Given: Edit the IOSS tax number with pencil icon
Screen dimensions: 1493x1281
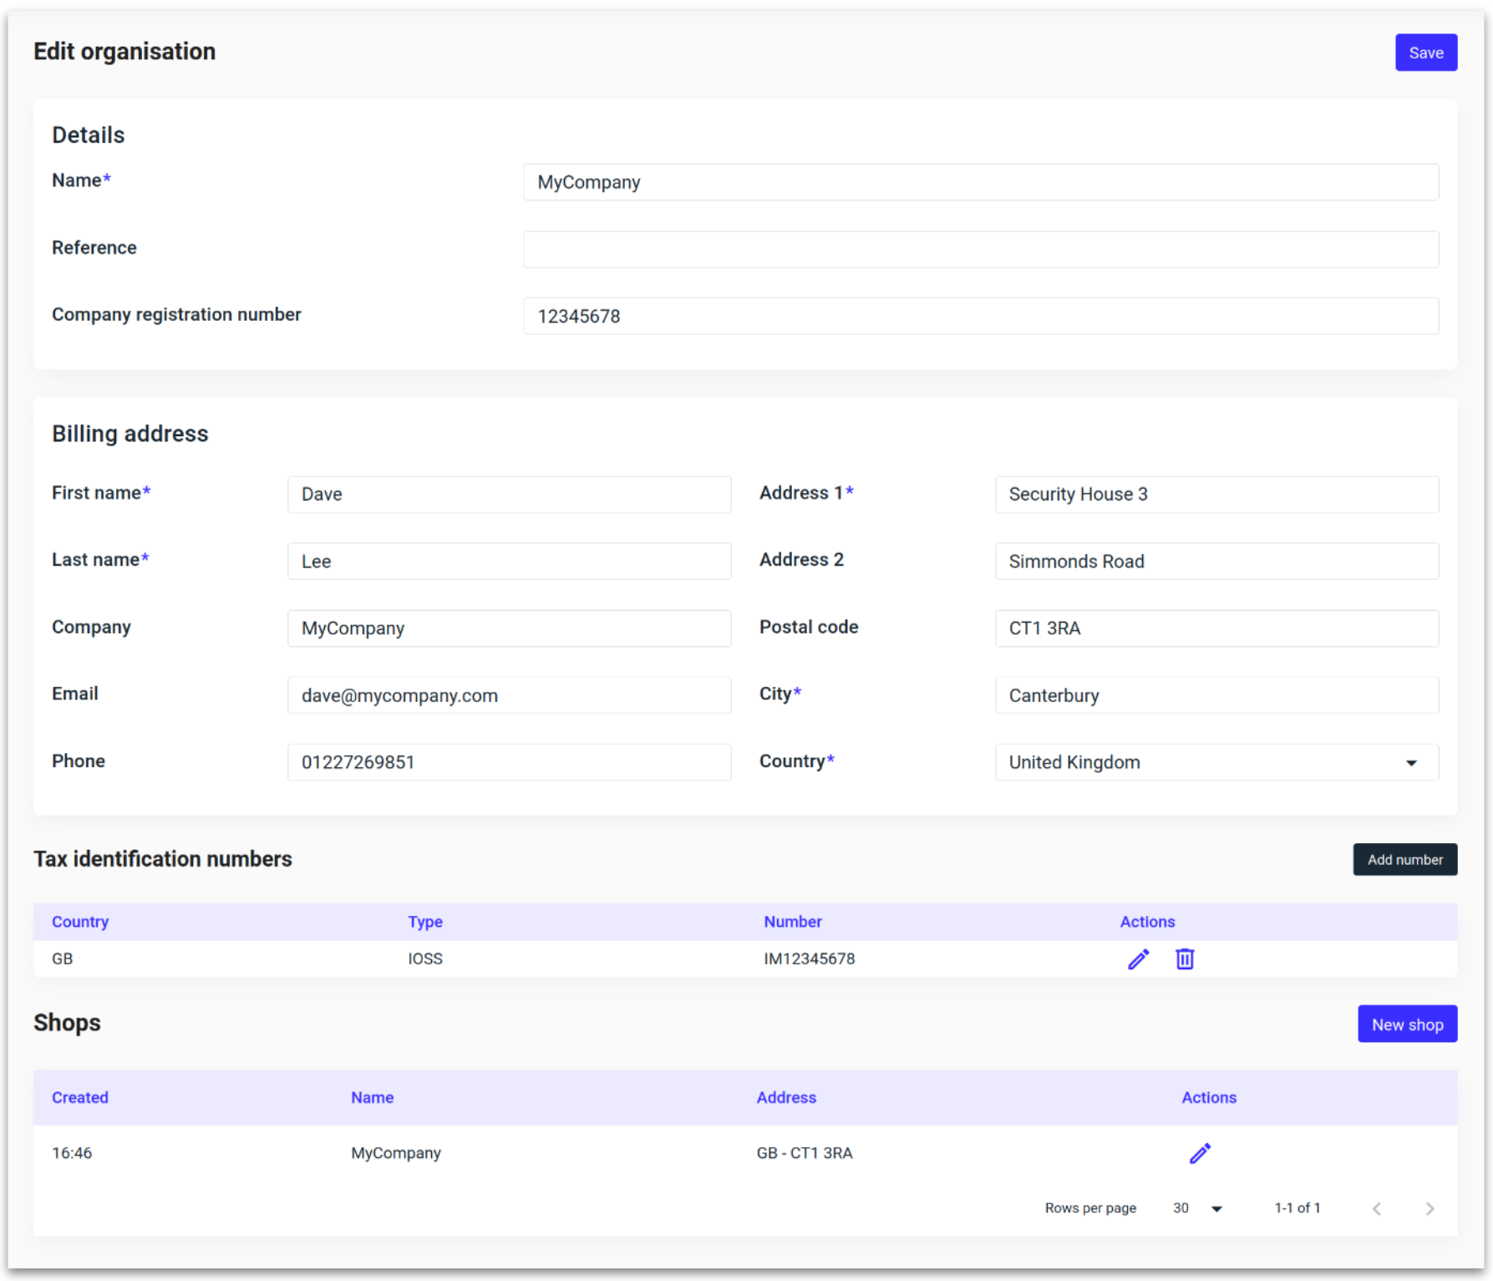Looking at the screenshot, I should (x=1138, y=958).
